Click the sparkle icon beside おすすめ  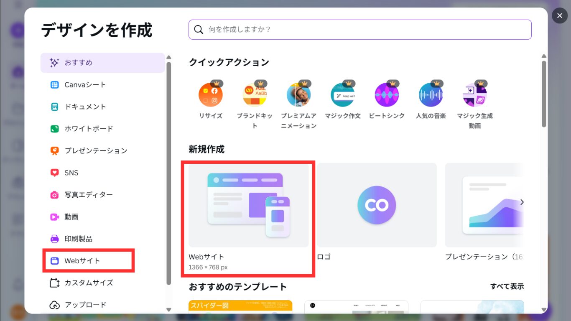coord(54,63)
